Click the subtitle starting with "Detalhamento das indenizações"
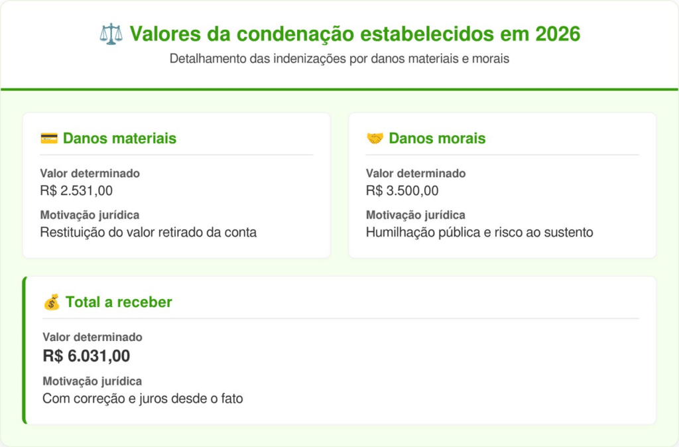The image size is (679, 447). coord(339,58)
